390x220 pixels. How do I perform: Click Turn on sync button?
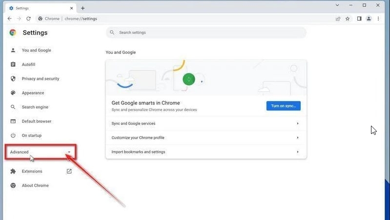click(x=284, y=106)
